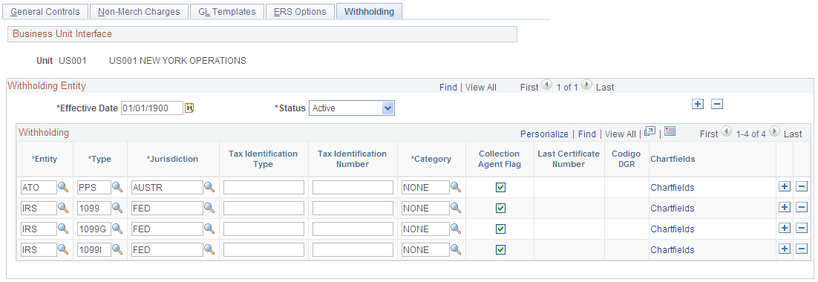The image size is (818, 282).
Task: Click the AUSTR Jurisdiction field
Action: 167,187
